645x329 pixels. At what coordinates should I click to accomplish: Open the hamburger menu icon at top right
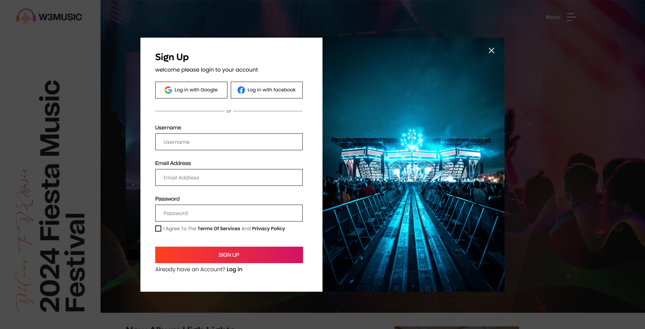tap(571, 17)
